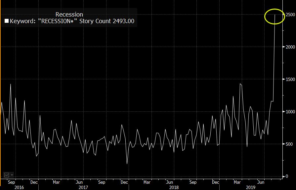Click the chart title "Recession"
Viewport: 296px width, 190px height.
[69, 15]
